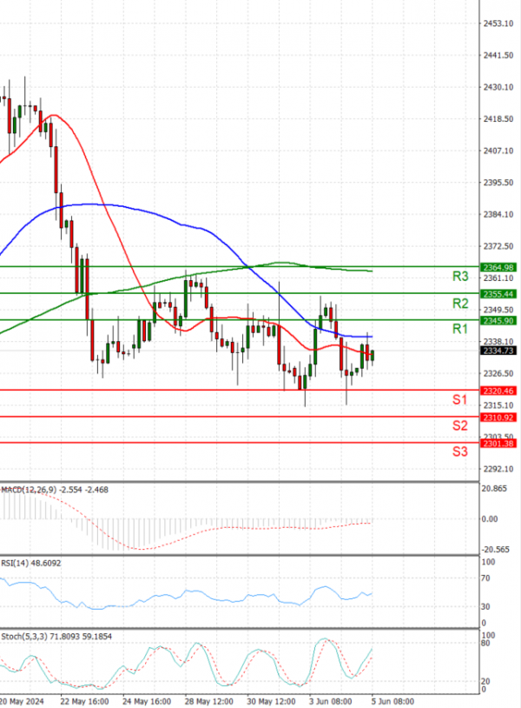521x708 pixels.
Task: Click the S3 support label
Action: click(459, 451)
